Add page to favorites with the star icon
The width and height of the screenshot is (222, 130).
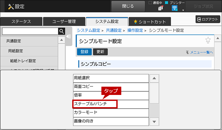pyautogui.click(x=208, y=40)
